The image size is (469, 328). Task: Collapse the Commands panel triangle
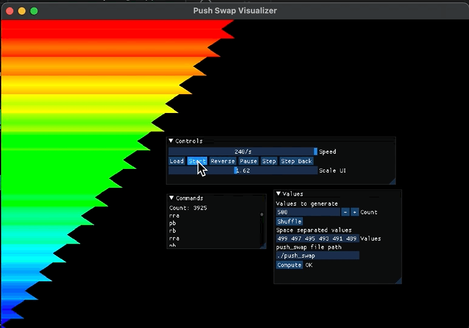[172, 198]
